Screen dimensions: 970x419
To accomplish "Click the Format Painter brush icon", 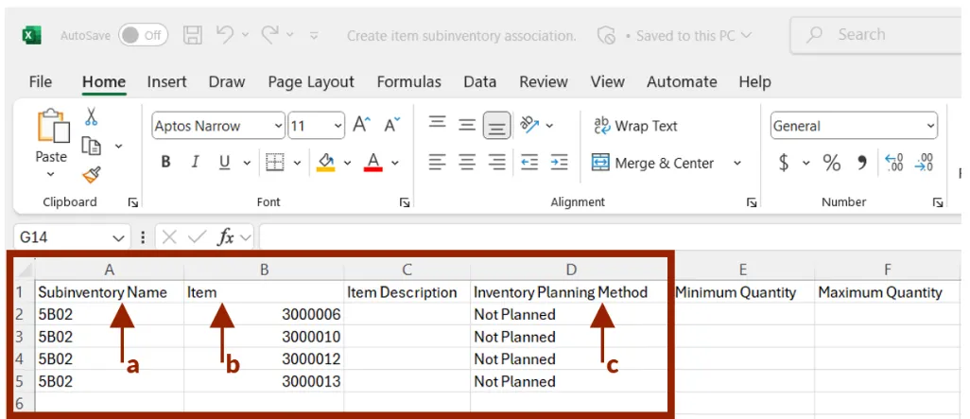I will [92, 175].
